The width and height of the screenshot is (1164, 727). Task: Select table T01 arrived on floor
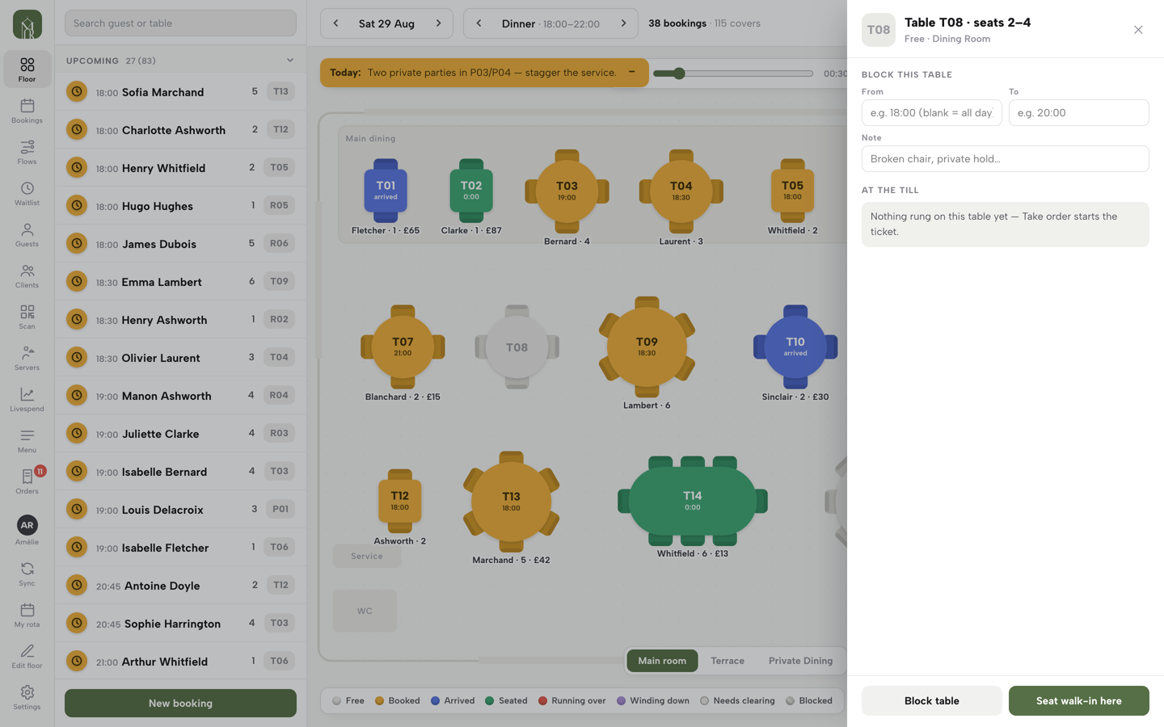(x=386, y=191)
